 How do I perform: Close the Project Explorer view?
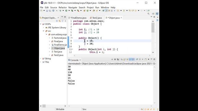(58, 18)
